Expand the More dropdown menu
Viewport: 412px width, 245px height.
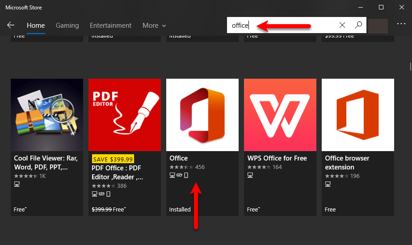pyautogui.click(x=154, y=25)
